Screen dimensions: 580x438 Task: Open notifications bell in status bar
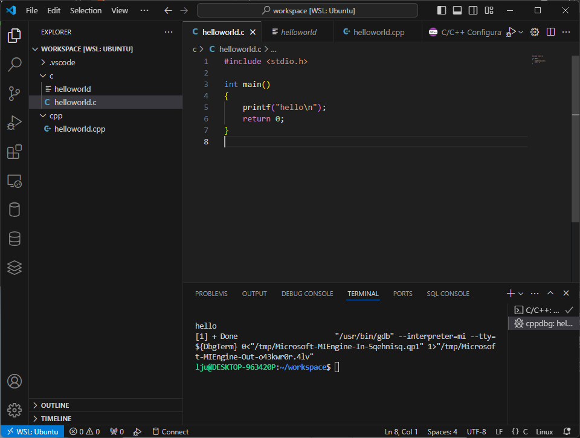[x=567, y=432]
